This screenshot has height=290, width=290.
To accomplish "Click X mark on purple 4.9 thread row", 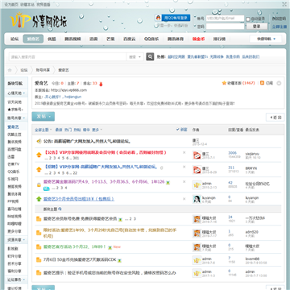I will point(184,182).
